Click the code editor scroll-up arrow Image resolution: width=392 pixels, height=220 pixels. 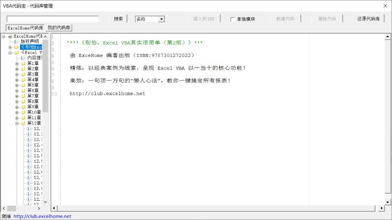point(387,37)
